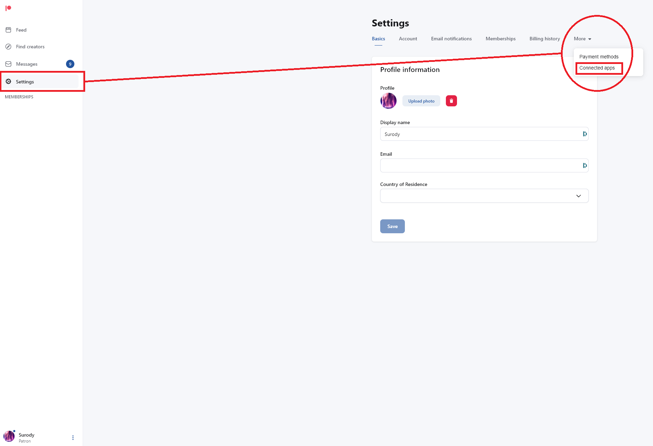Screen dimensions: 653x446
Task: Click password manager icon in Email field
Action: 585,165
